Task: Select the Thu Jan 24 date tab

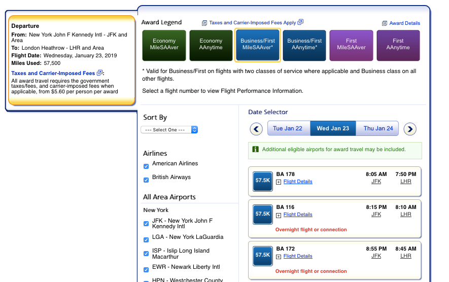Action: (x=378, y=128)
